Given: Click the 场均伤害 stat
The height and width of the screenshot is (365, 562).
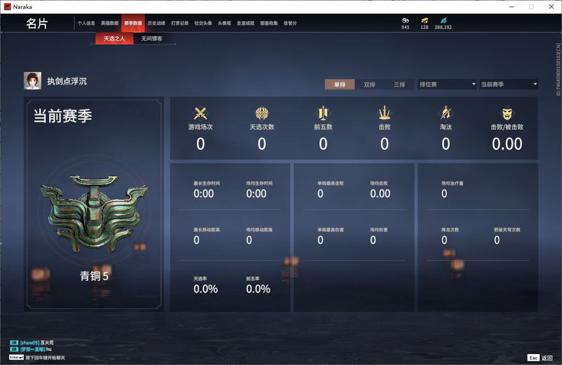Looking at the screenshot, I should tap(378, 236).
